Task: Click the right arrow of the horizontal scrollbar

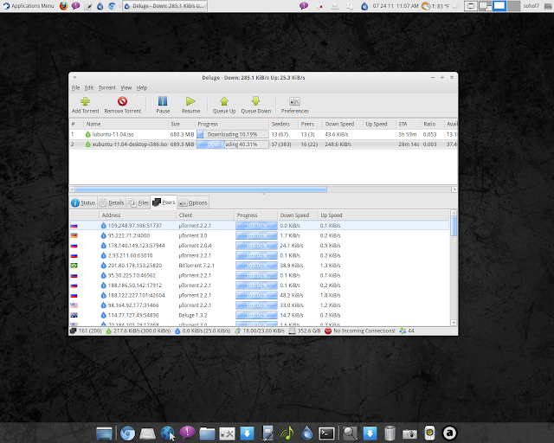Action: [454, 189]
